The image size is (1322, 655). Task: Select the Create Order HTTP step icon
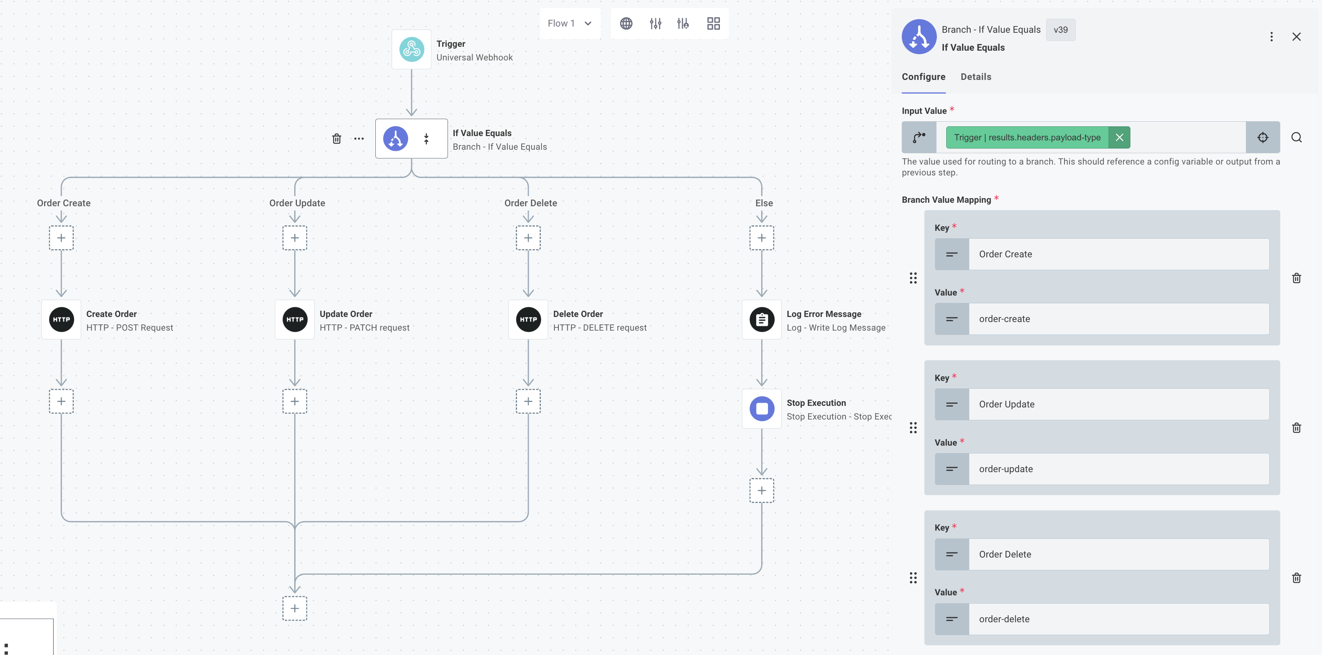61,320
